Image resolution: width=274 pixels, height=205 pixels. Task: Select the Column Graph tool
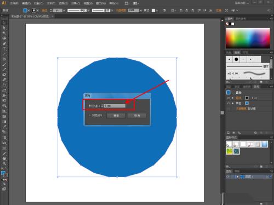click(x=4, y=143)
